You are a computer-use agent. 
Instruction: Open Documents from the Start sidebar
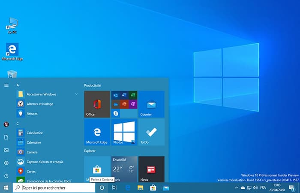pyautogui.click(x=6, y=137)
